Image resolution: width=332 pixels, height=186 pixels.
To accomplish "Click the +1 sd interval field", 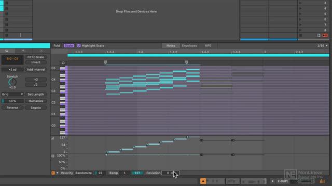I will [12, 70].
